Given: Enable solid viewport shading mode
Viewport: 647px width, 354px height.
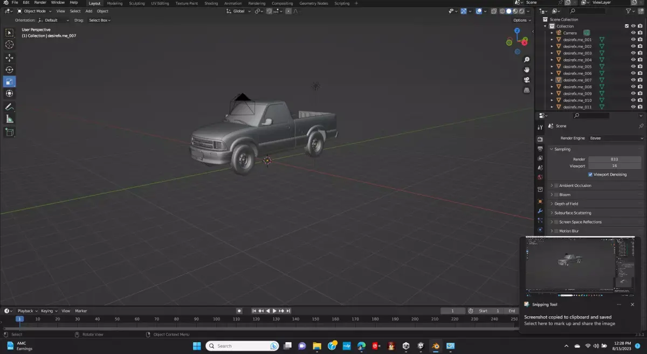Looking at the screenshot, I should [x=508, y=11].
